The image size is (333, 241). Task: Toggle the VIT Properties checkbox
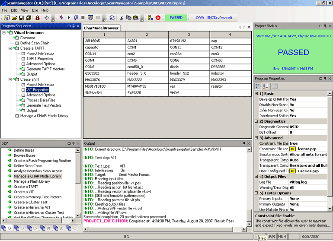[x=23, y=90]
